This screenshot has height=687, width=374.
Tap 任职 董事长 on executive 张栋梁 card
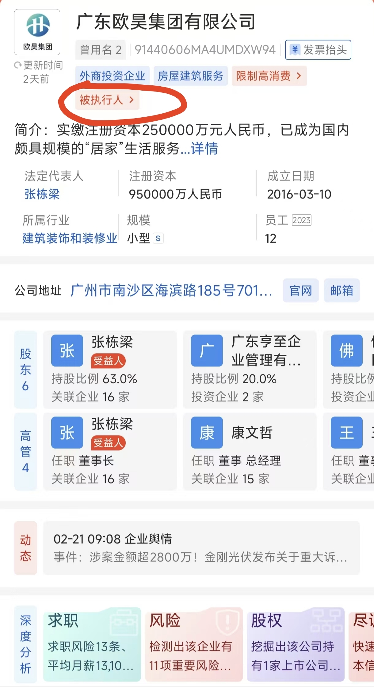83,461
